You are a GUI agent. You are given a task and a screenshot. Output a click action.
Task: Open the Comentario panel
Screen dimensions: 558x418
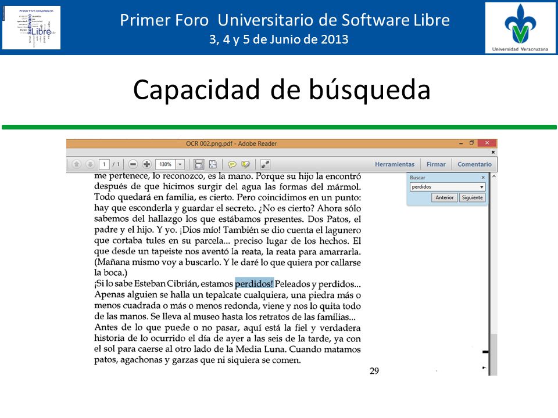pyautogui.click(x=474, y=164)
